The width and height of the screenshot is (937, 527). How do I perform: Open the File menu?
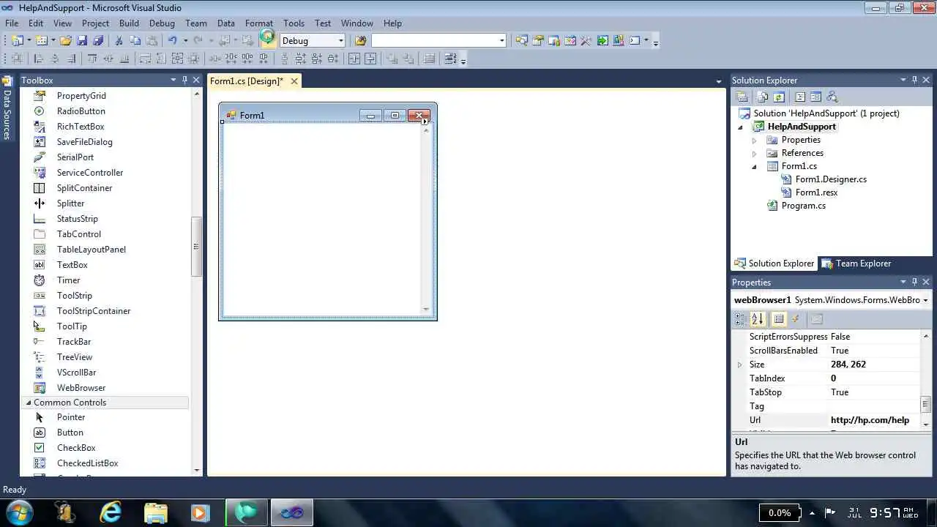point(12,23)
